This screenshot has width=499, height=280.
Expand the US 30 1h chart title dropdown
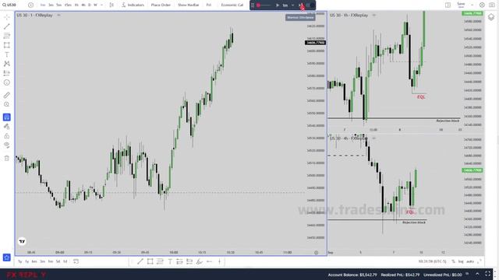(x=374, y=15)
